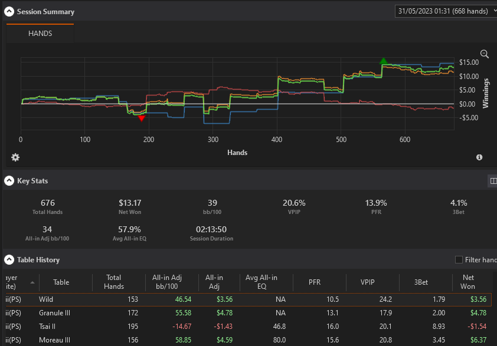
Task: Open Key Stats column layout icon
Action: pos(493,181)
